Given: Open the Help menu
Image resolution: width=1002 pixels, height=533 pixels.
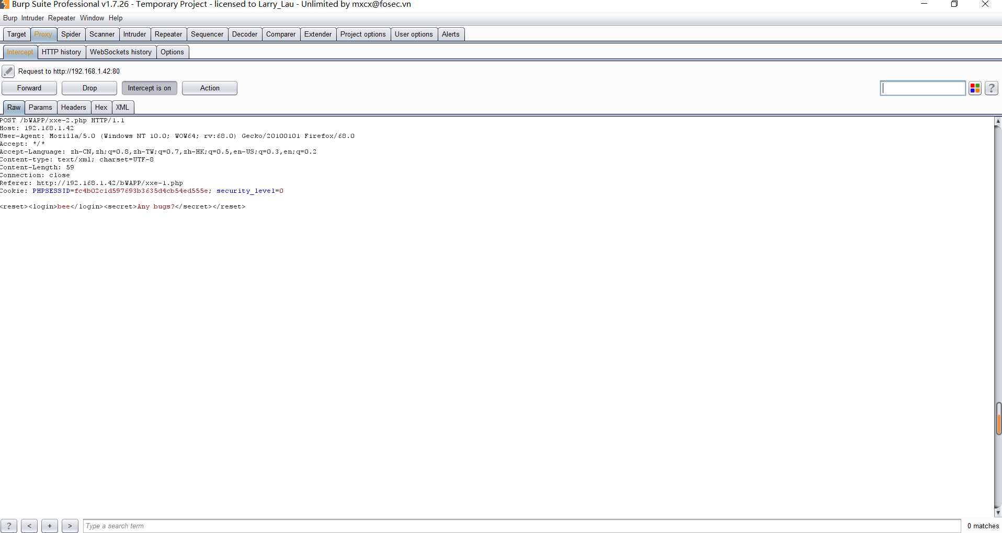Looking at the screenshot, I should click(x=116, y=18).
